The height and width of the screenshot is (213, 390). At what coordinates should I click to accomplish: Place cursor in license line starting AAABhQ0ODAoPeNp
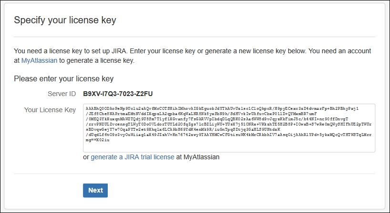click(x=222, y=108)
